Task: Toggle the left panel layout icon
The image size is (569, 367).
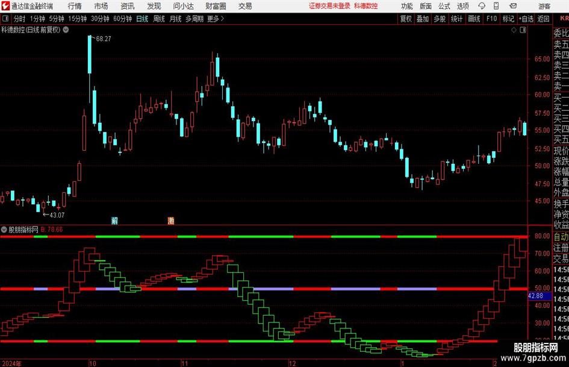Action: pos(5,19)
